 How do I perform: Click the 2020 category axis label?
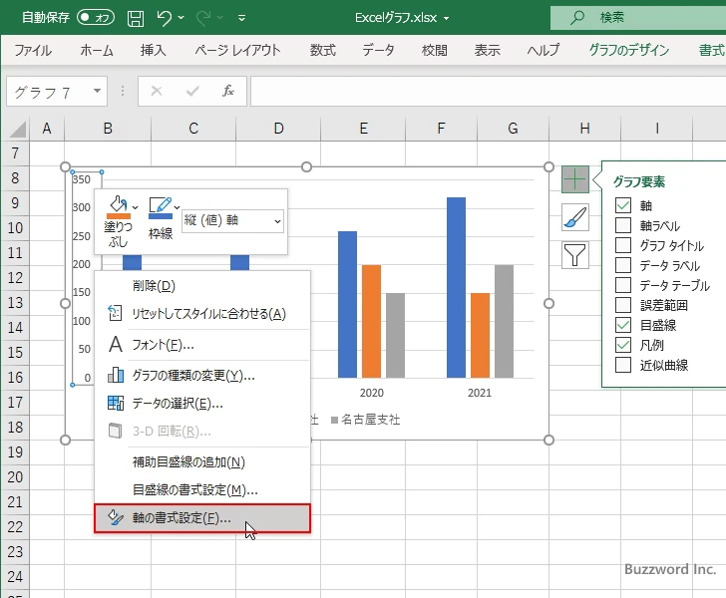click(371, 393)
